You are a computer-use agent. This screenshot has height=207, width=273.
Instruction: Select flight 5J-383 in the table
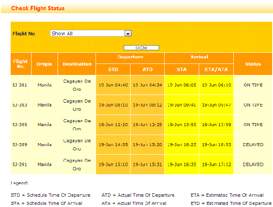[x=20, y=105]
